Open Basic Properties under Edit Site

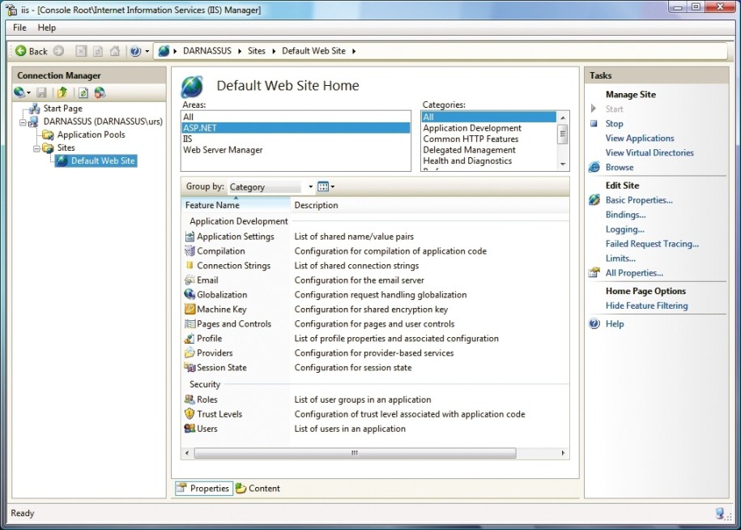point(640,200)
